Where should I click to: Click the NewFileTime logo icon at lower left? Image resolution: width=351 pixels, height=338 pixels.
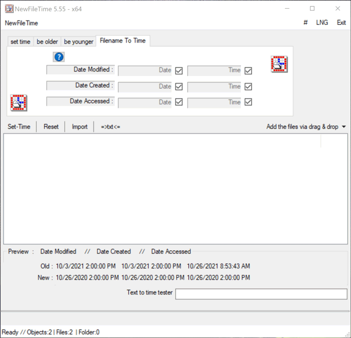pos(19,103)
